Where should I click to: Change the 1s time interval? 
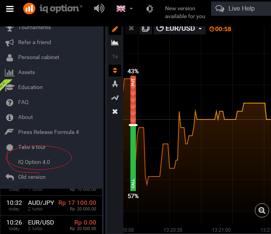[115, 56]
